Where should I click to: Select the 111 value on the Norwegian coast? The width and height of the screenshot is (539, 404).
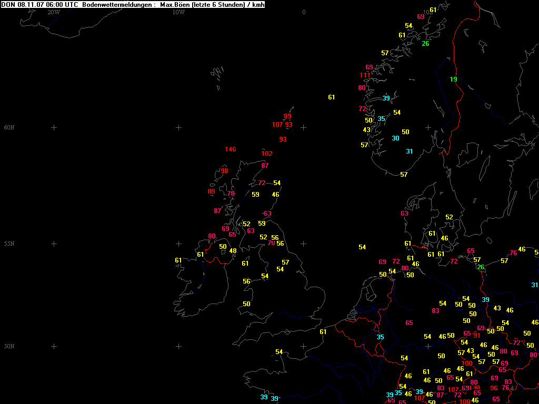pyautogui.click(x=365, y=75)
